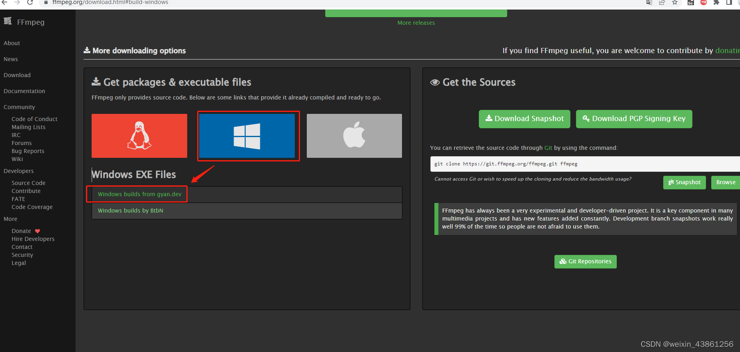Click the donating link in header text
The height and width of the screenshot is (352, 740).
coord(728,51)
